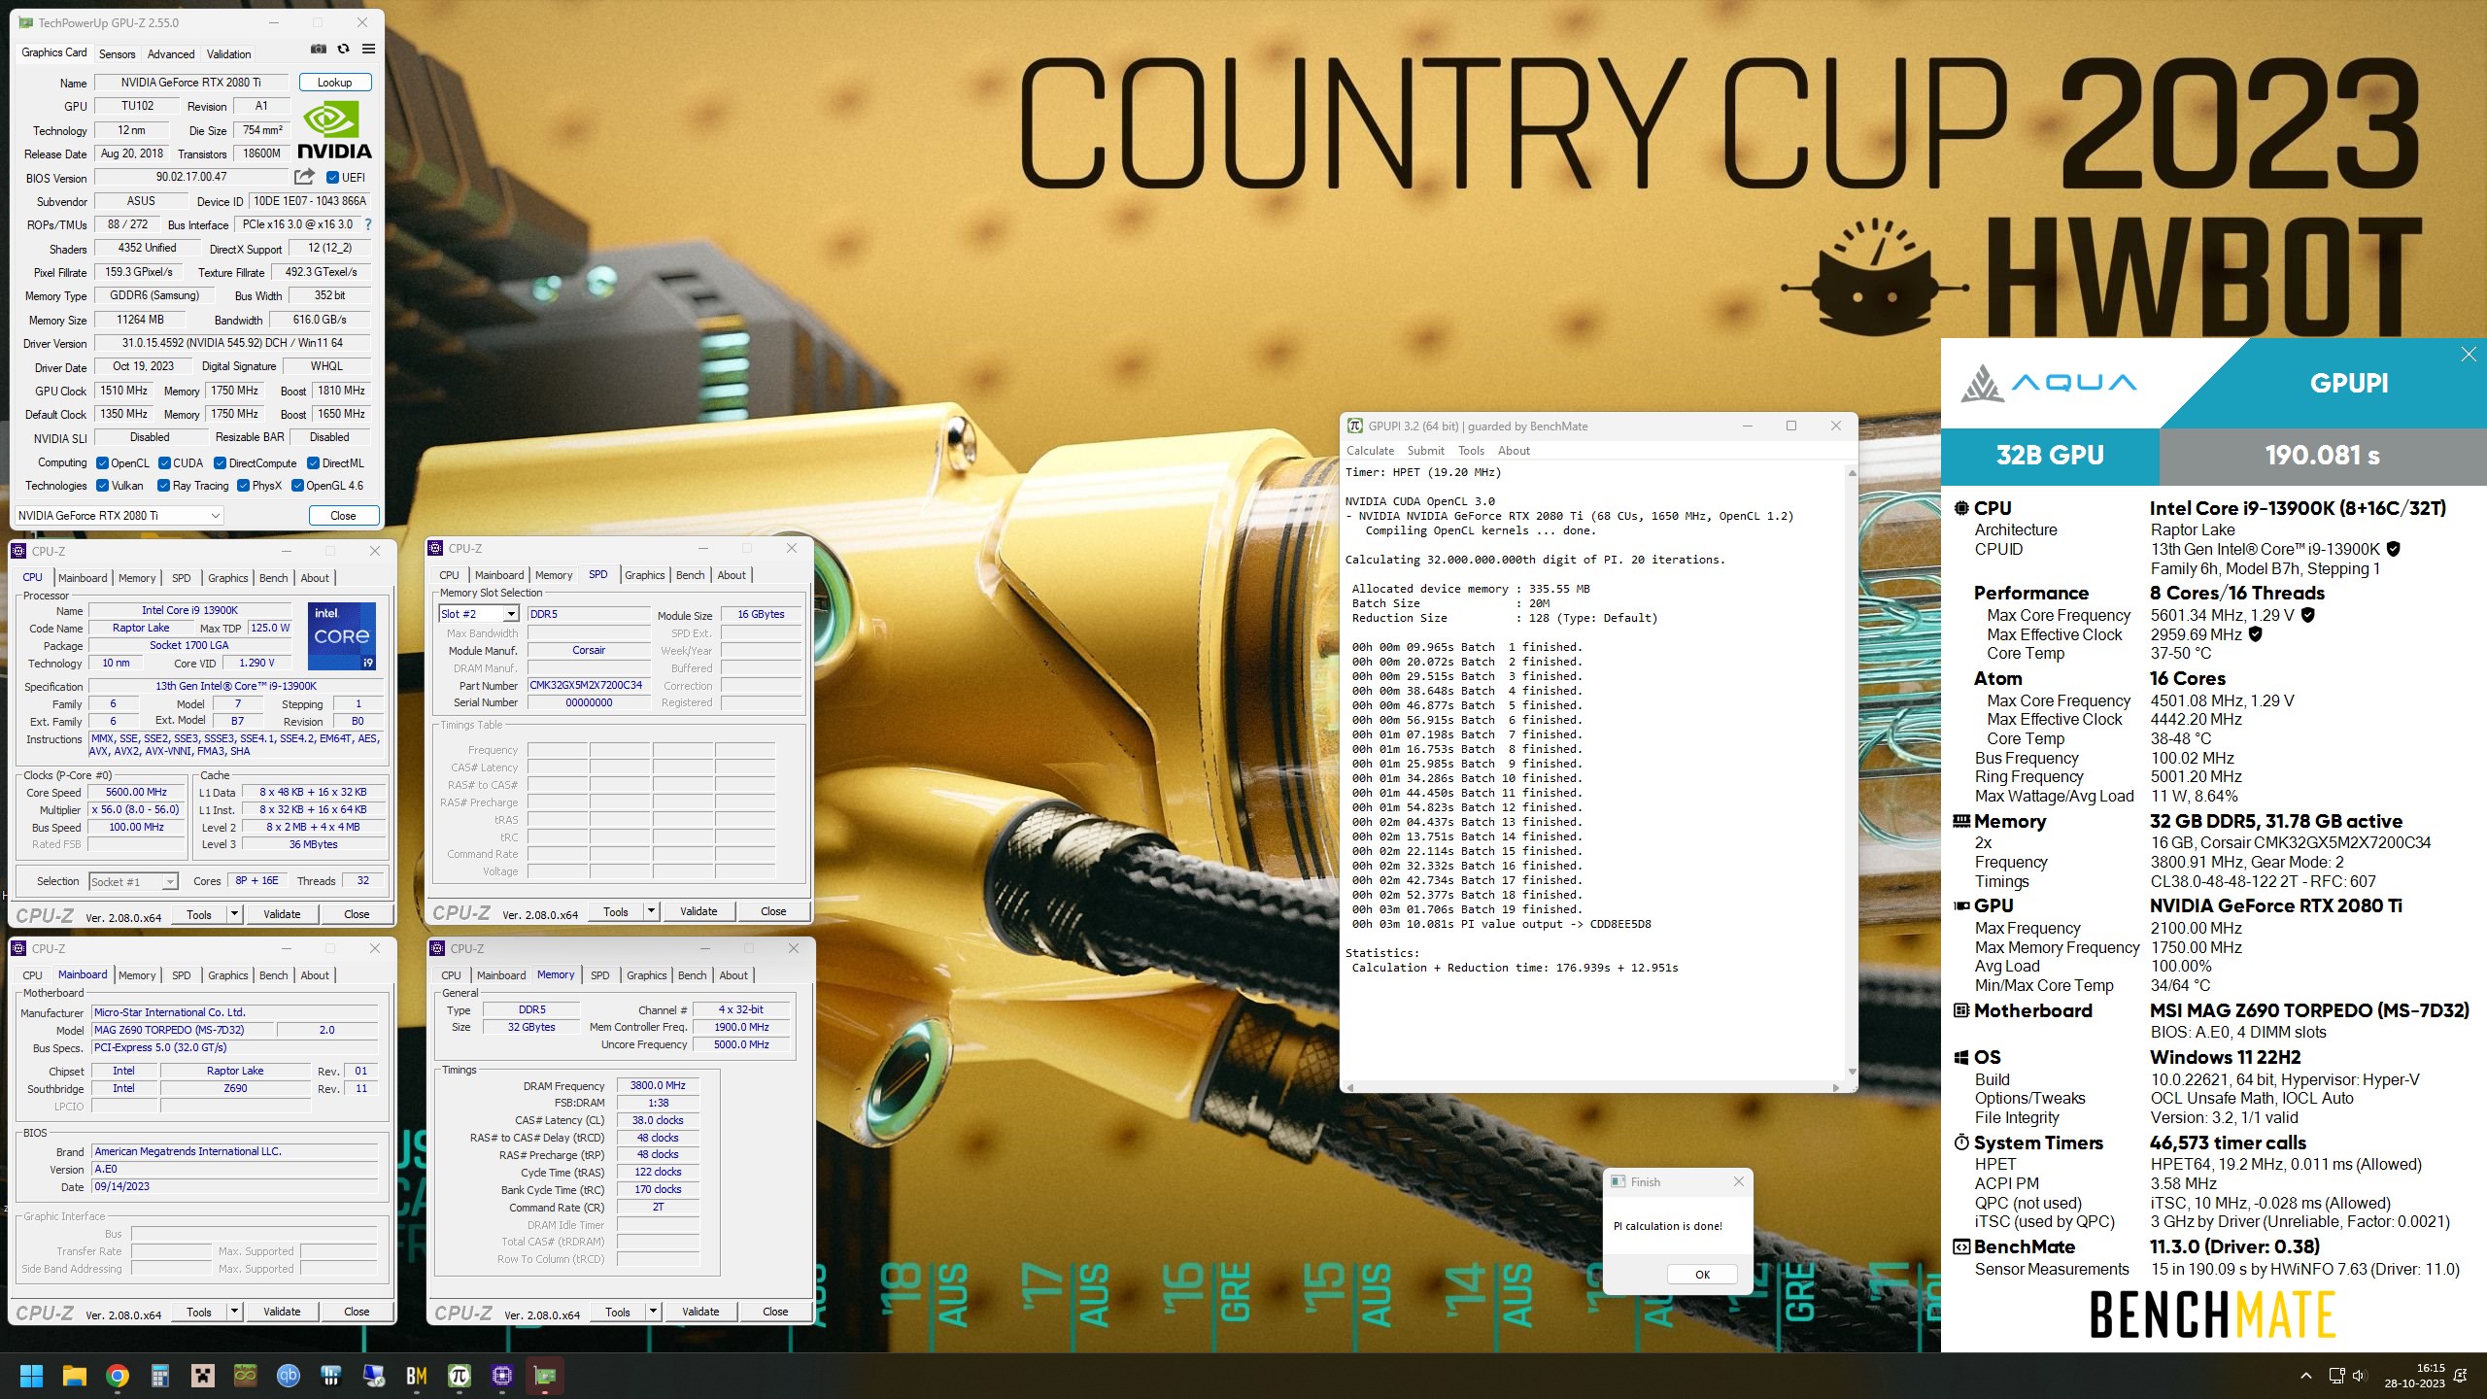Switch to GPU-Z on the taskbar
The height and width of the screenshot is (1399, 2487).
[545, 1376]
